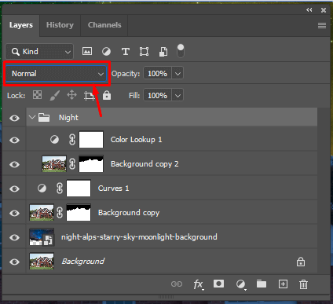Select the Night group name
Screen dimensions: 333x304
tap(68, 118)
